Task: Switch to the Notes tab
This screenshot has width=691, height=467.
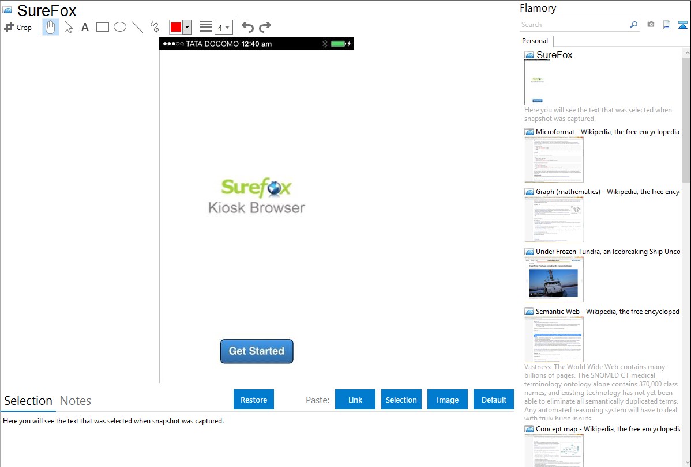Action: pos(76,401)
